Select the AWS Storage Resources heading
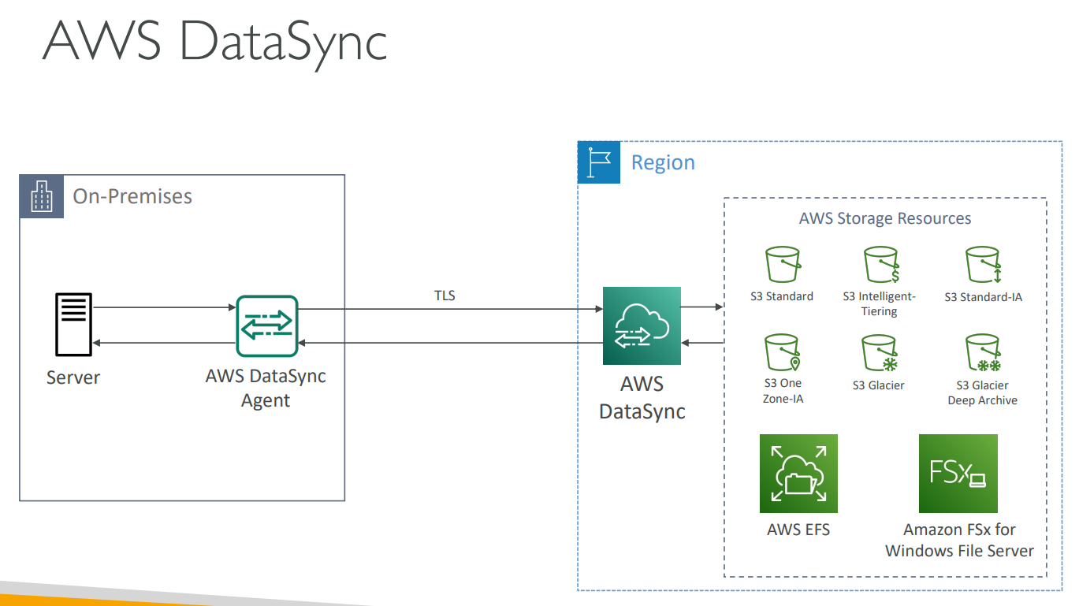The height and width of the screenshot is (606, 1079). tap(884, 218)
